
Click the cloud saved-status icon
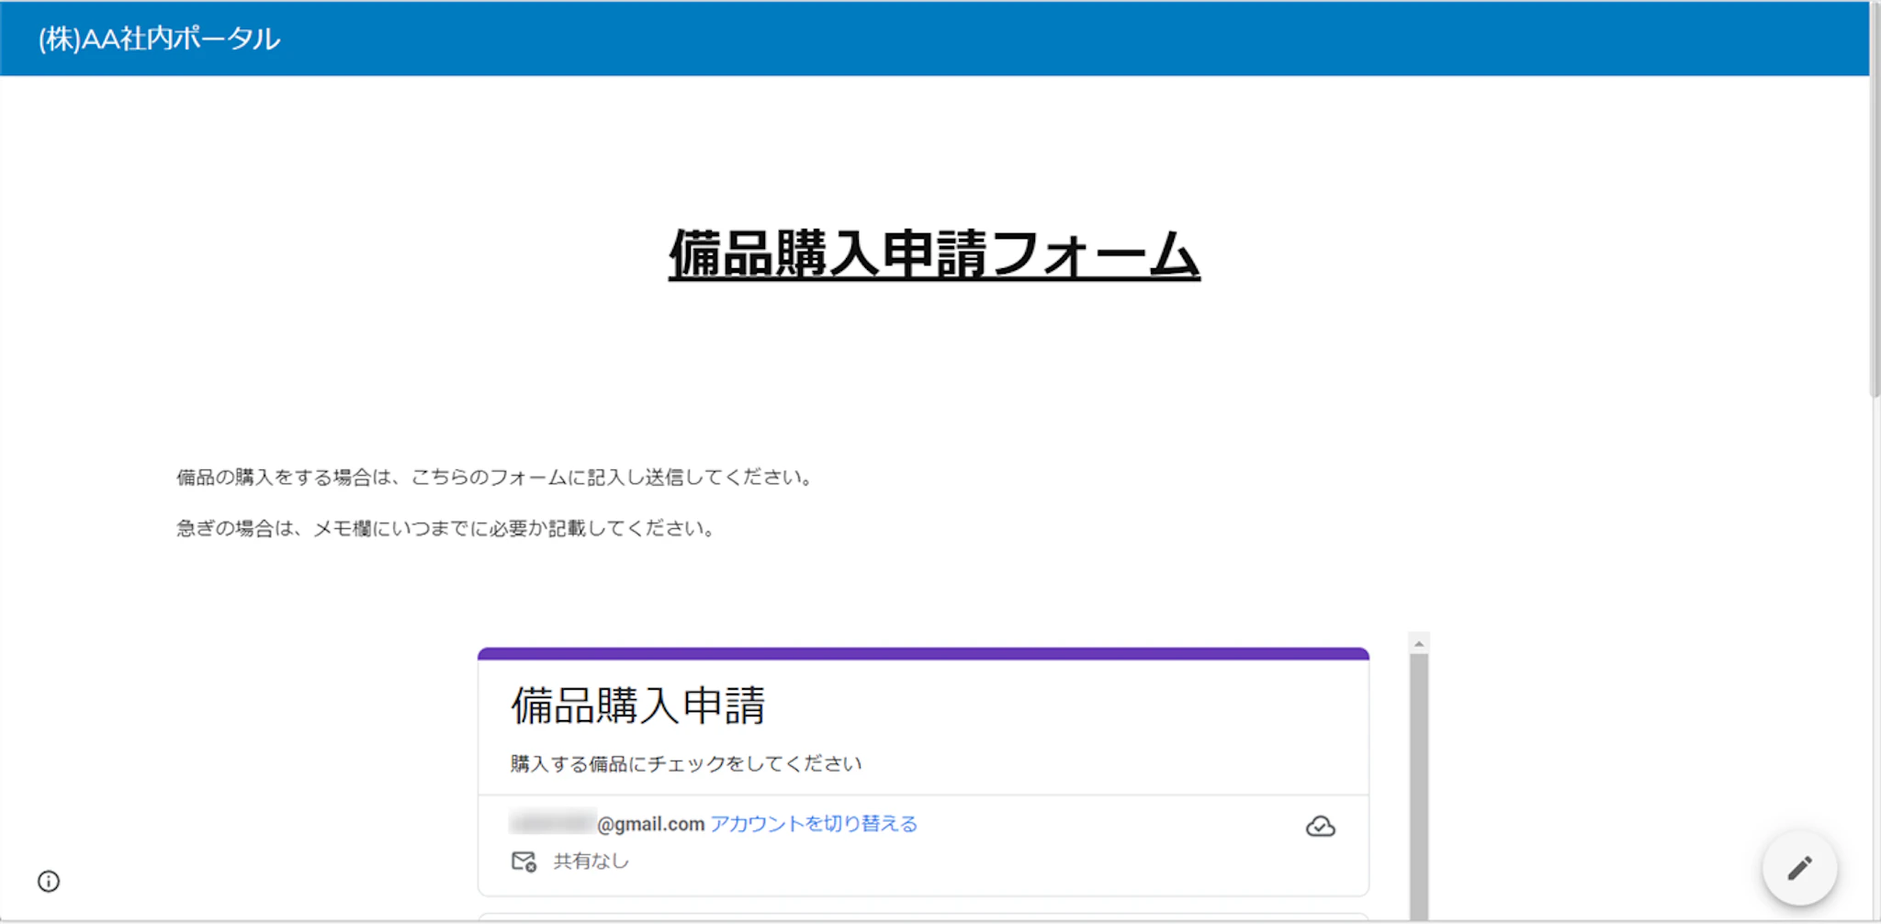click(1320, 826)
